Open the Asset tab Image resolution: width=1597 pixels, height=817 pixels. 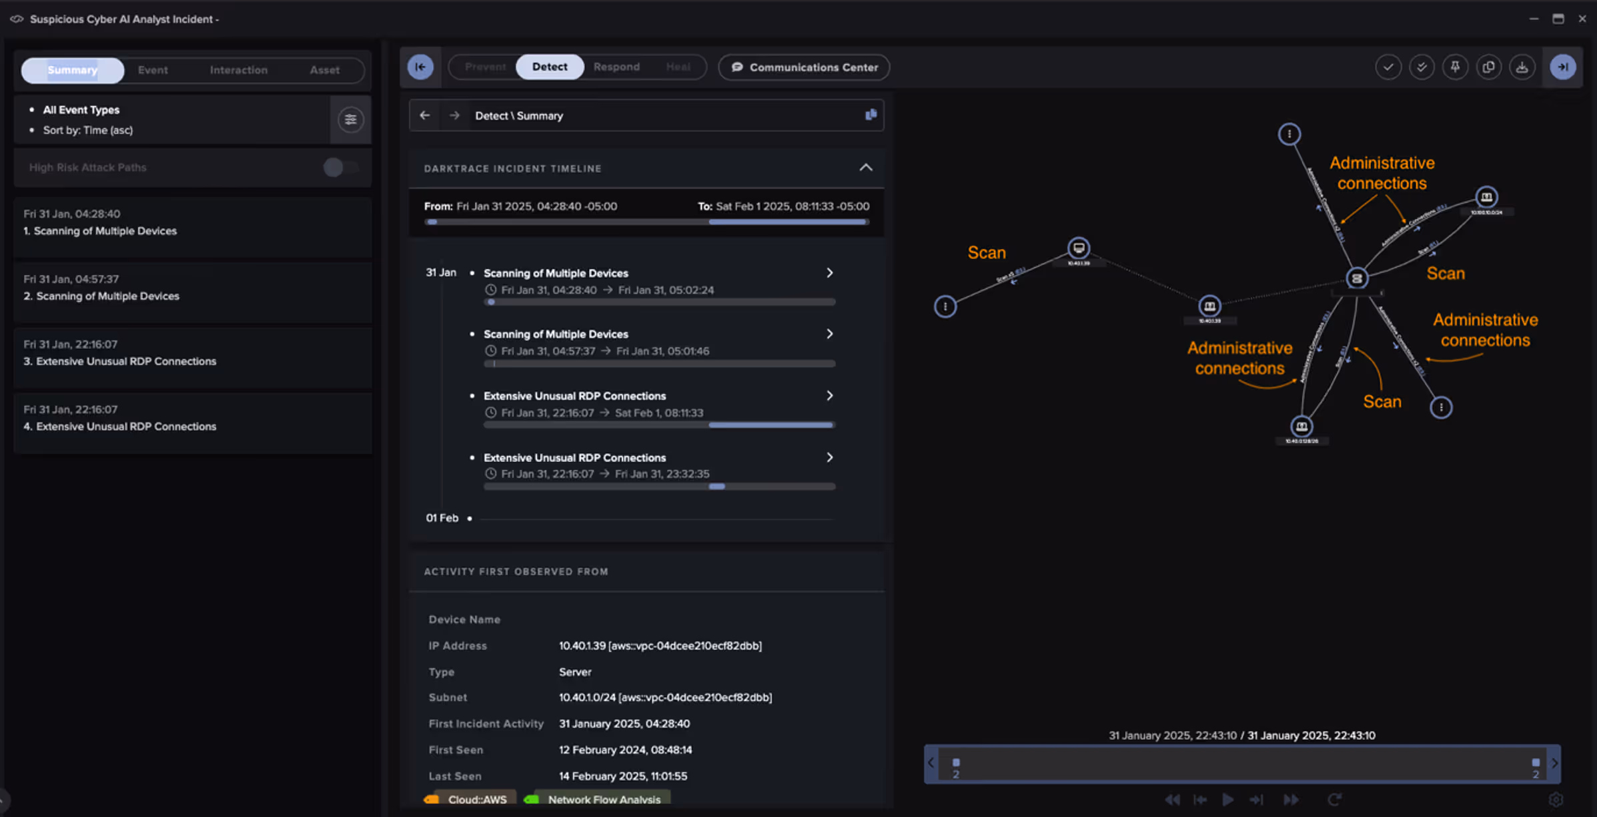coord(324,70)
